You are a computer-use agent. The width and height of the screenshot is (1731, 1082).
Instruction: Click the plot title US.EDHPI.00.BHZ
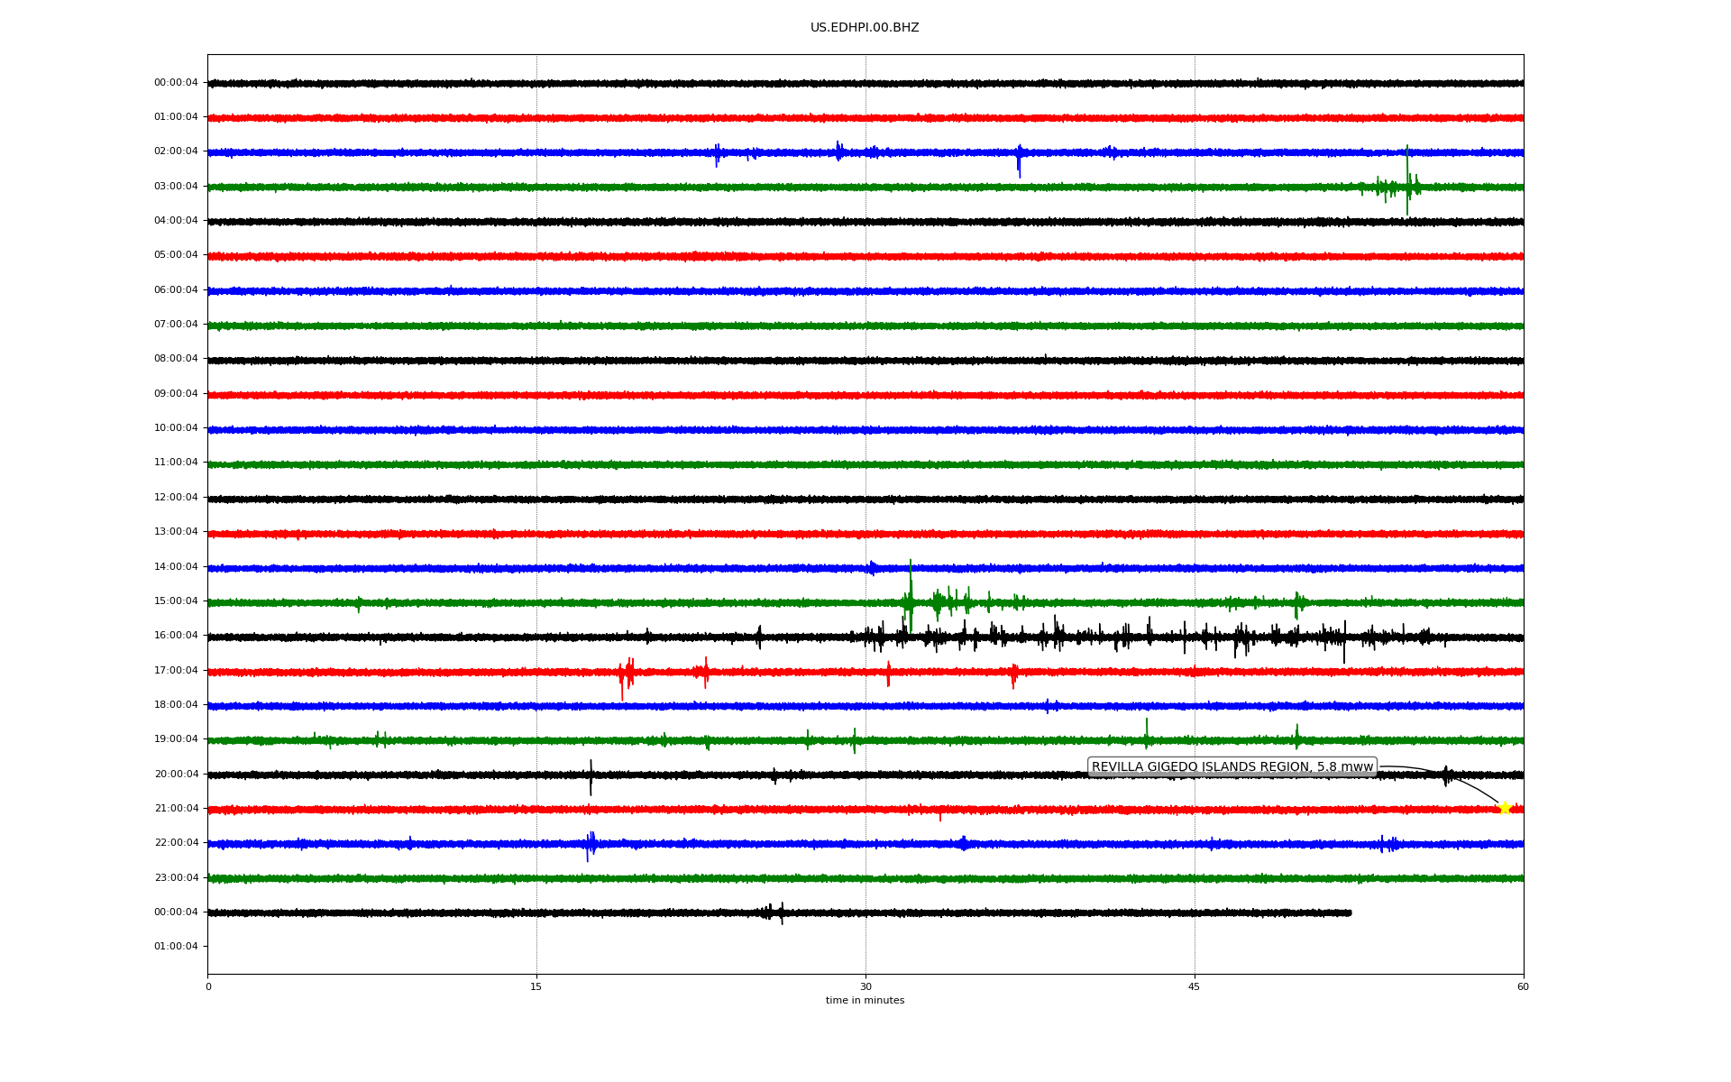coord(865,28)
